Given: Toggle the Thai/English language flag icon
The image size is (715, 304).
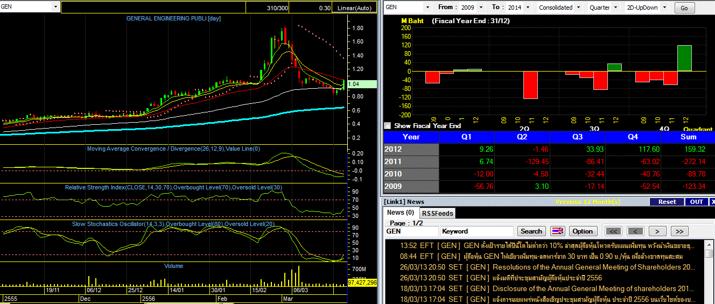Looking at the screenshot, I should click(557, 231).
